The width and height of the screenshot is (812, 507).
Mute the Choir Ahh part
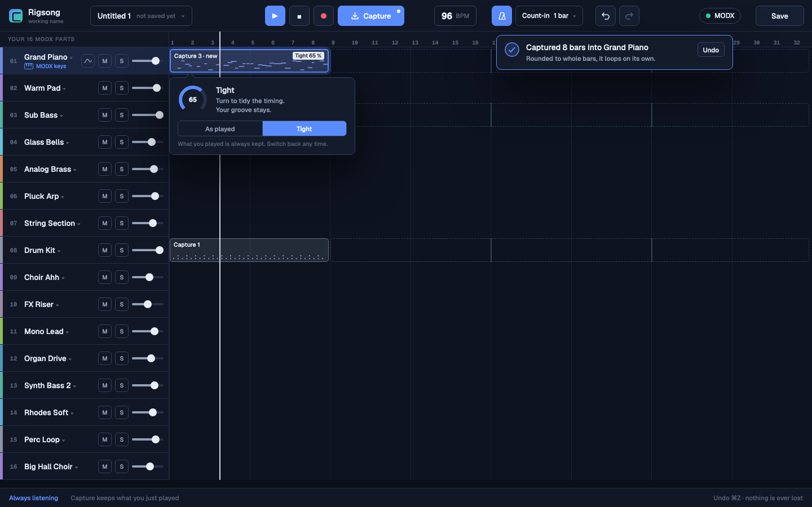pyautogui.click(x=105, y=277)
